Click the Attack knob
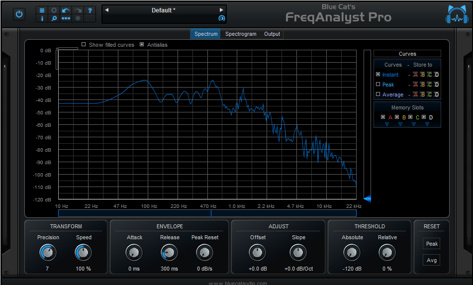This screenshot has height=285, width=473. point(134,253)
